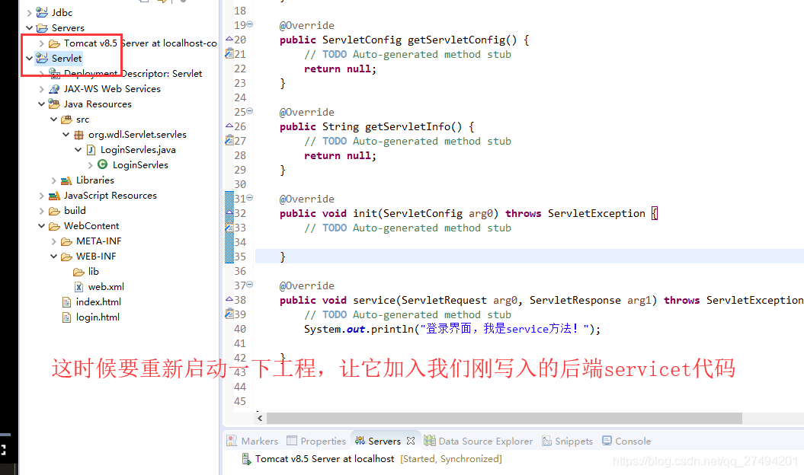Expand LoginServles class node
This screenshot has width=804, height=475.
(90, 165)
